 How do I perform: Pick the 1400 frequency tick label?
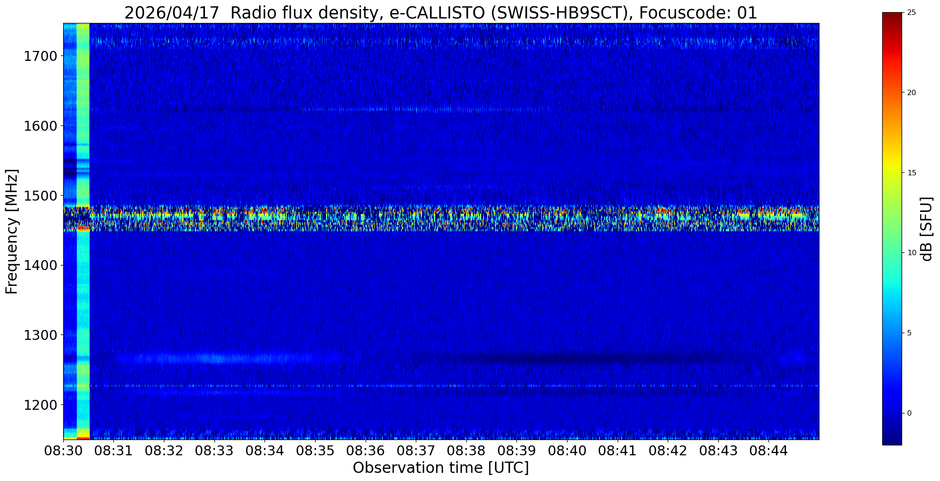[x=40, y=266]
